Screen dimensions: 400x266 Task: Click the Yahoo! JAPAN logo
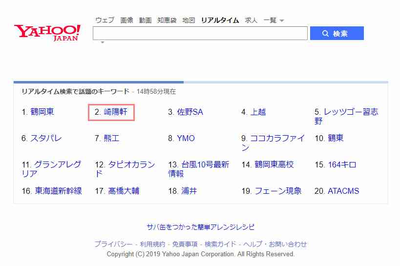coord(47,33)
